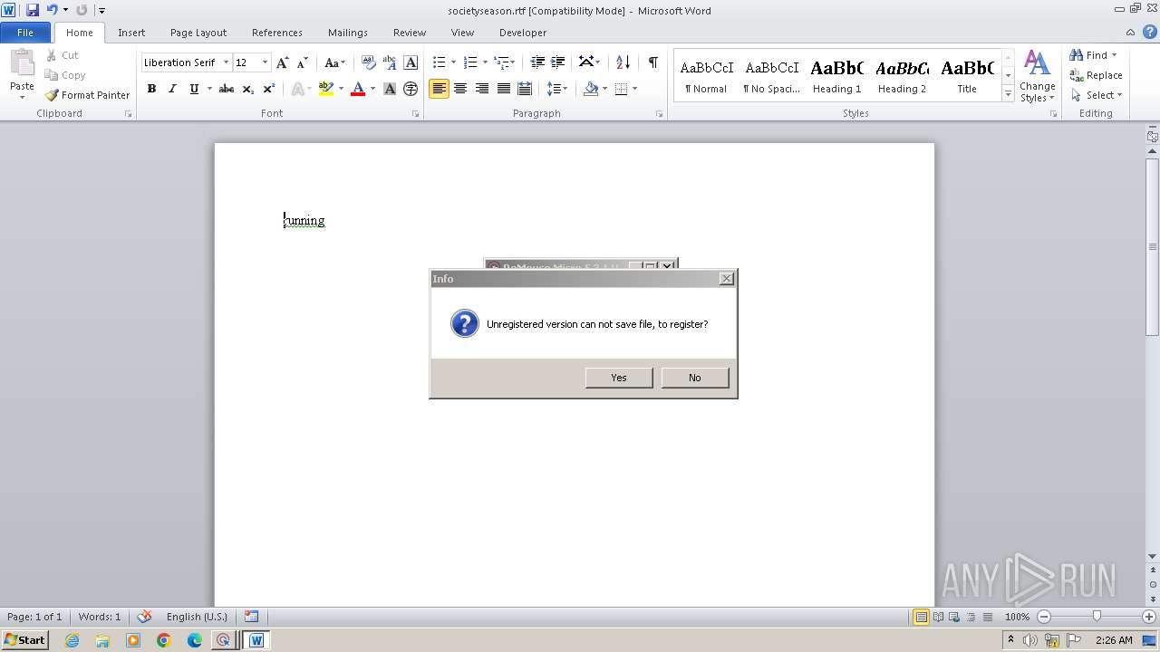Click Yes in the Info dialog
Screen dimensions: 1160x652
(619, 378)
